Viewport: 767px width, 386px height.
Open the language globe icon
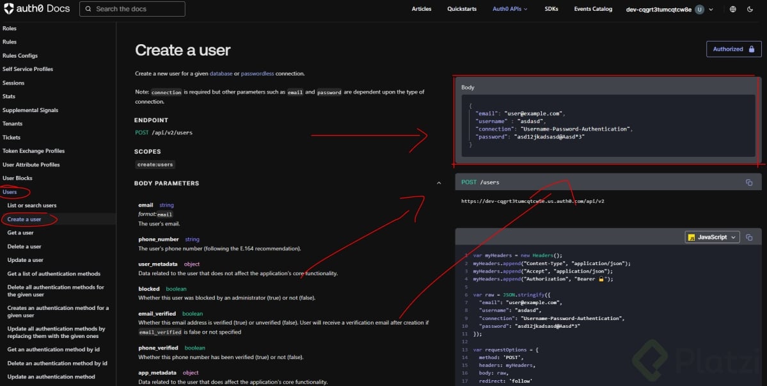tap(732, 10)
